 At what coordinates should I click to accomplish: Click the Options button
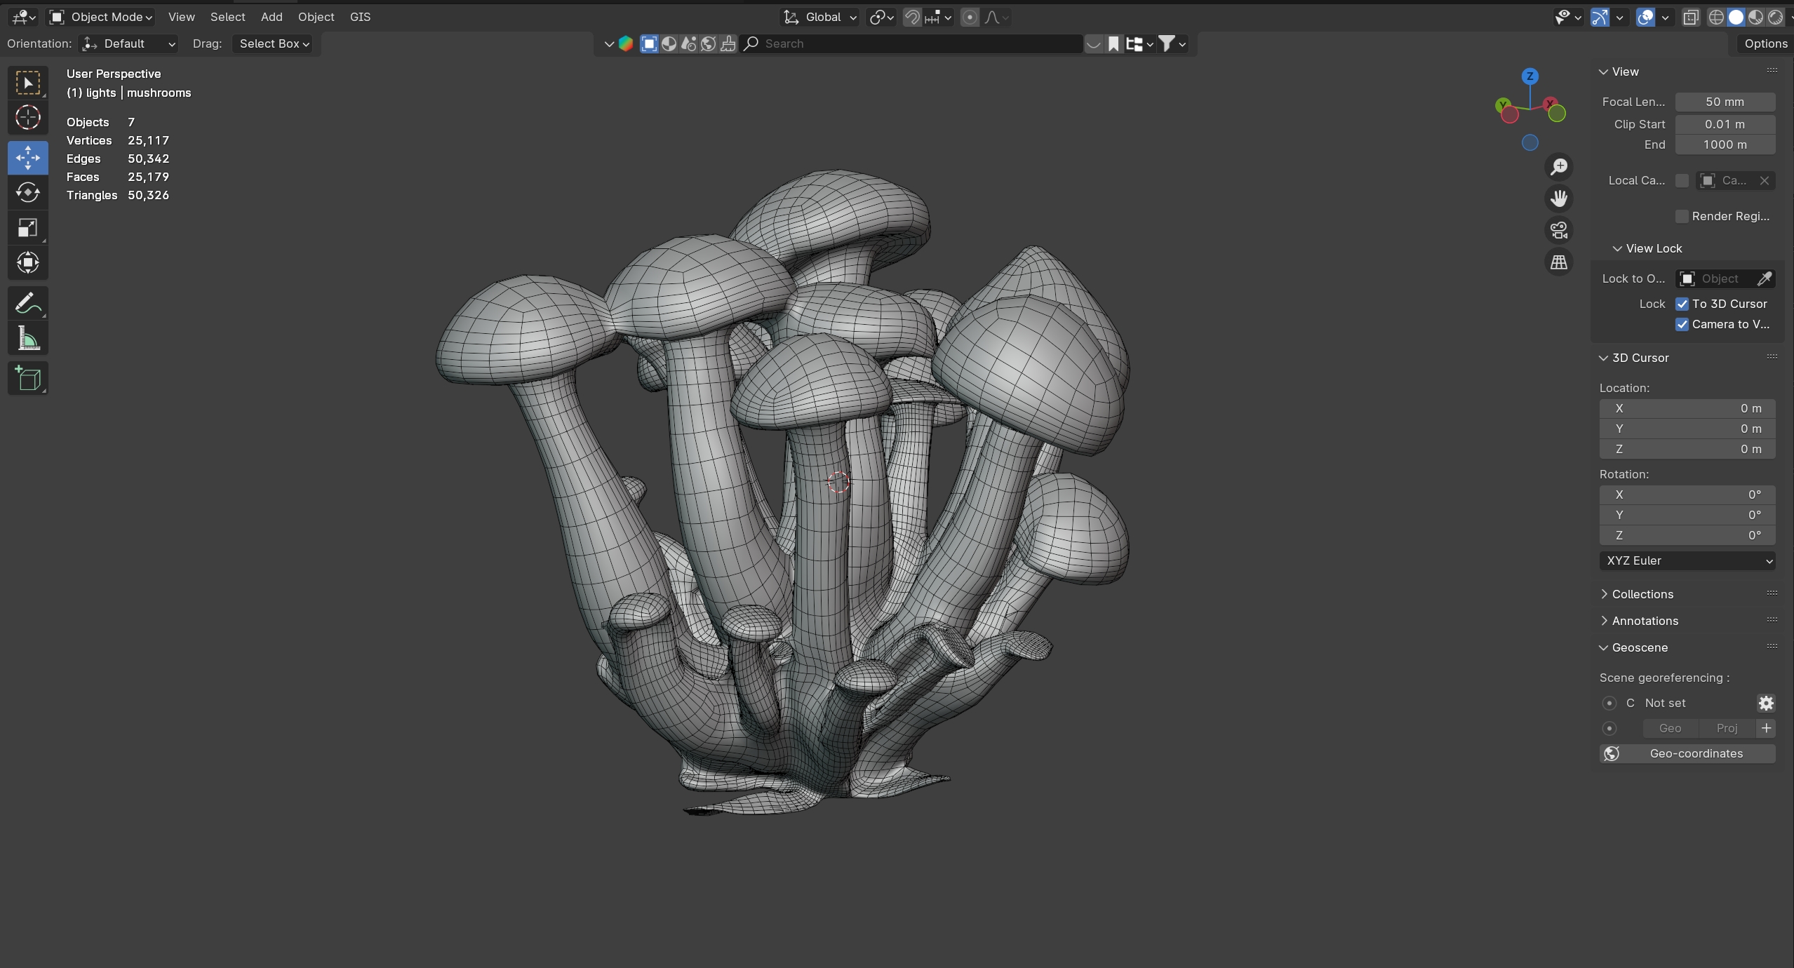tap(1765, 43)
